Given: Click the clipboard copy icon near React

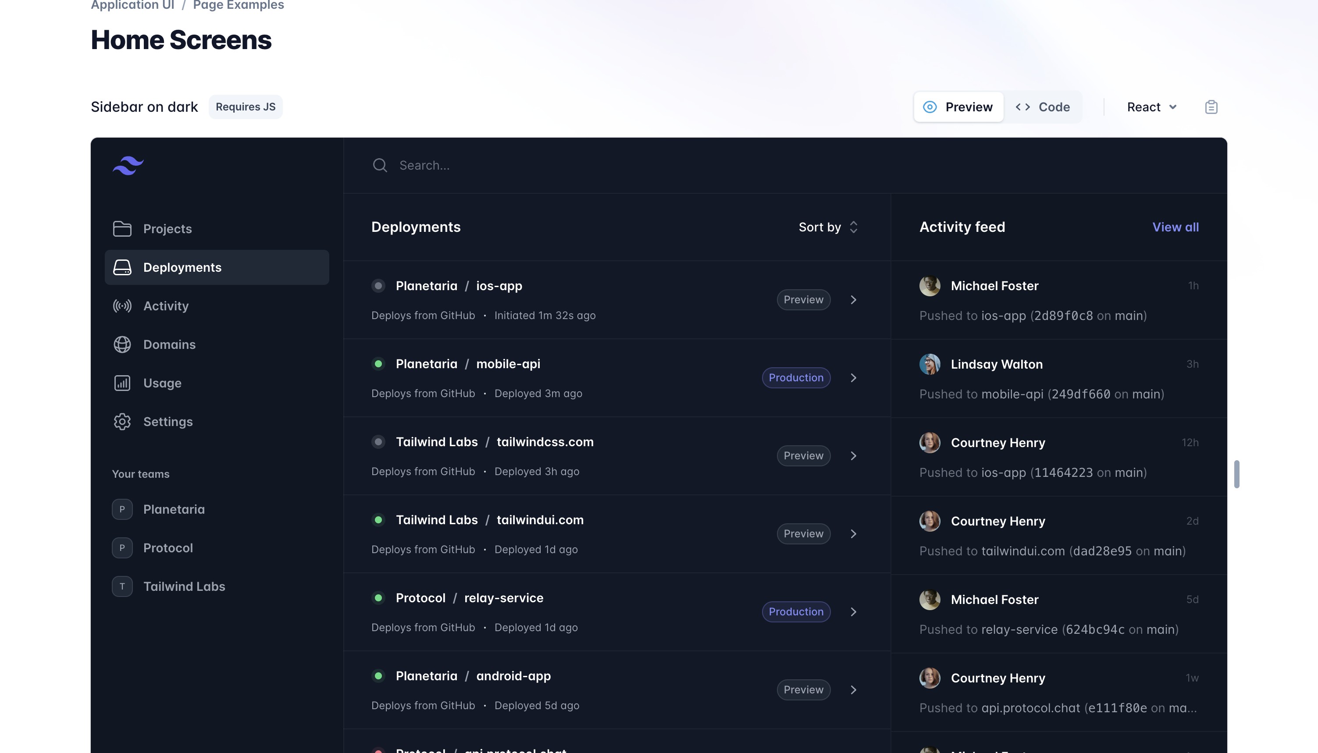Looking at the screenshot, I should 1211,107.
